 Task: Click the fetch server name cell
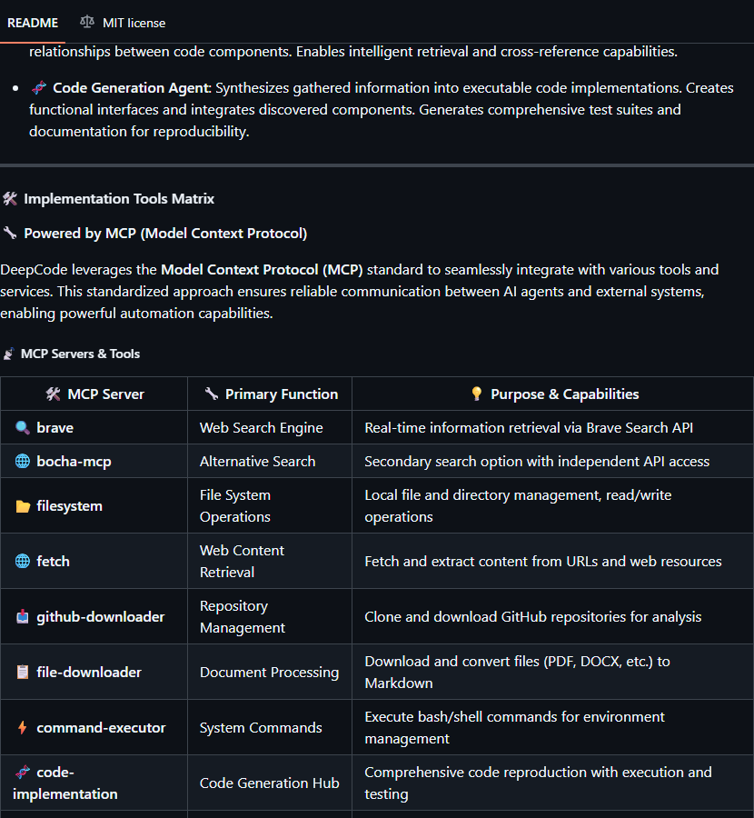click(94, 562)
